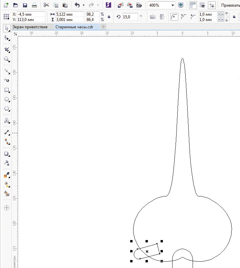Select the Rectangle tool

tap(7, 90)
